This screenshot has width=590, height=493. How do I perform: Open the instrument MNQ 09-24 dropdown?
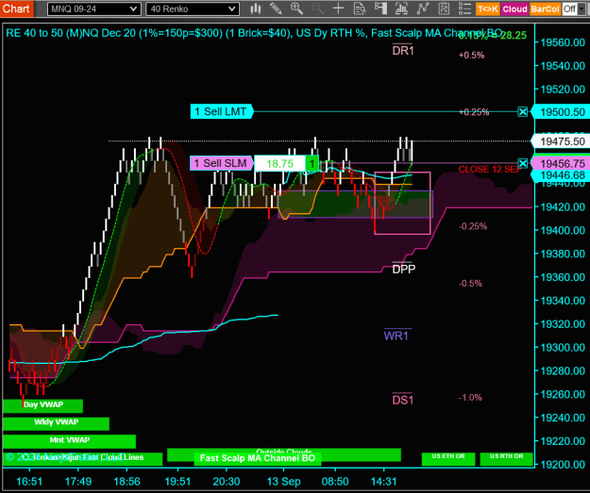pos(94,9)
